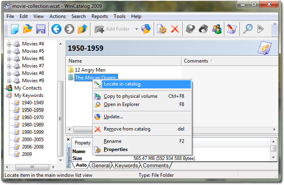
Task: Choose Remove from catalog
Action: pos(142,129)
